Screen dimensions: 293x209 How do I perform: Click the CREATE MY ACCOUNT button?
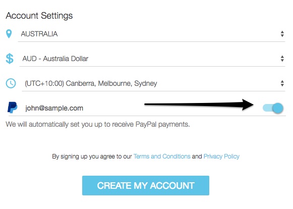coord(146,185)
